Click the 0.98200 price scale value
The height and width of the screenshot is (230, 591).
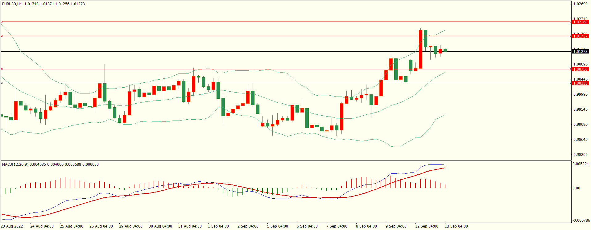(x=580, y=155)
